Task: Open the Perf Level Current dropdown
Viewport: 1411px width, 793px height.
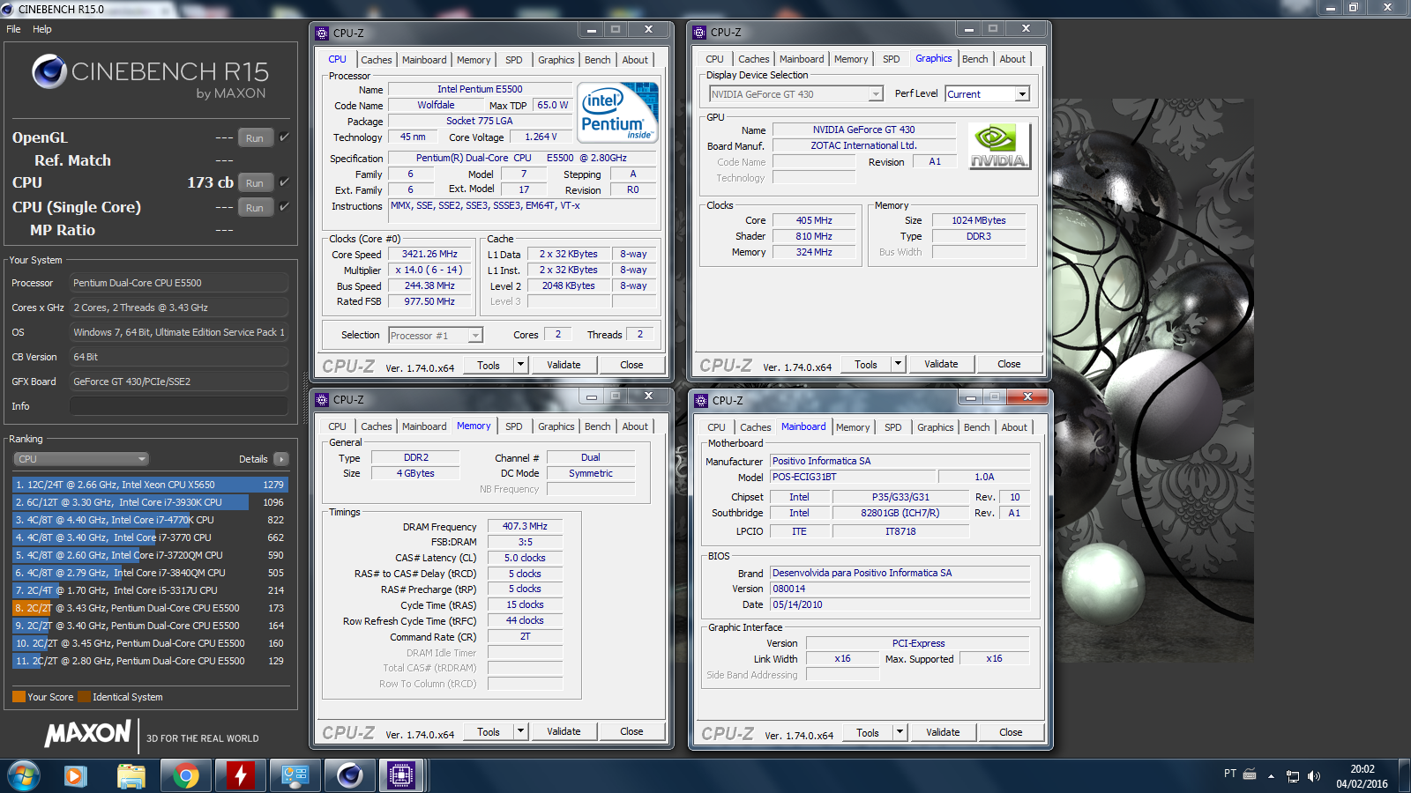Action: [x=988, y=94]
